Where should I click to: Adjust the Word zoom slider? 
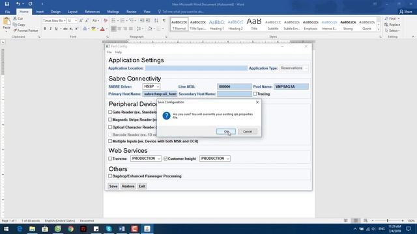388,221
